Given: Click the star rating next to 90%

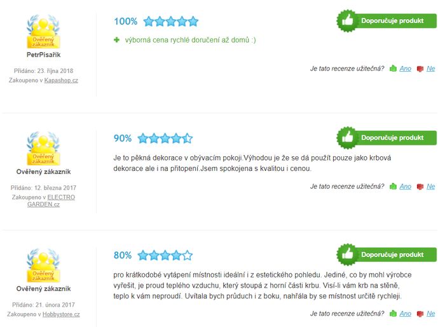Looking at the screenshot, I should click(x=165, y=138).
